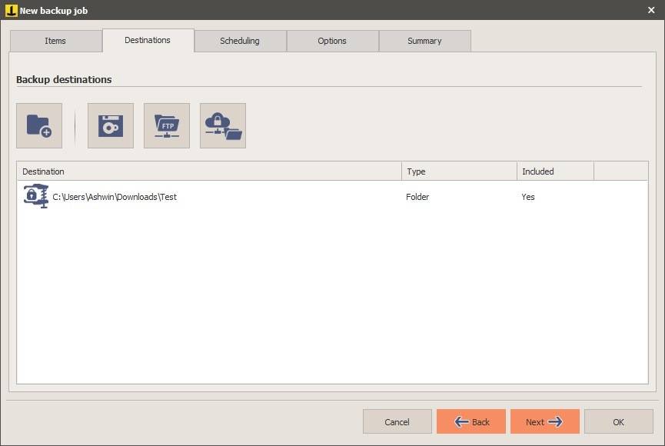Open the Scheduling tab
Screen dimensions: 665x446
240,40
